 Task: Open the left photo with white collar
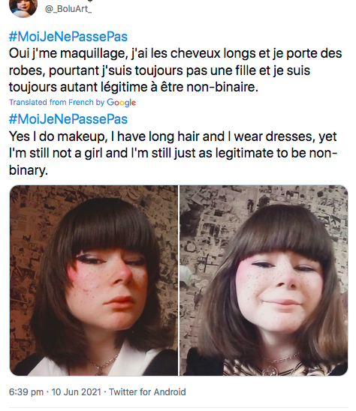94,280
